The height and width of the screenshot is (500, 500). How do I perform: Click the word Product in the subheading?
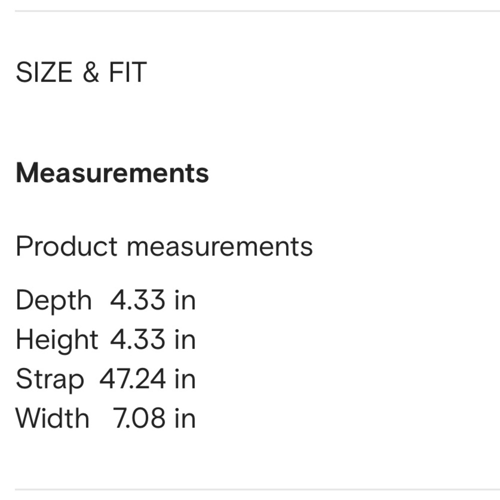[66, 246]
